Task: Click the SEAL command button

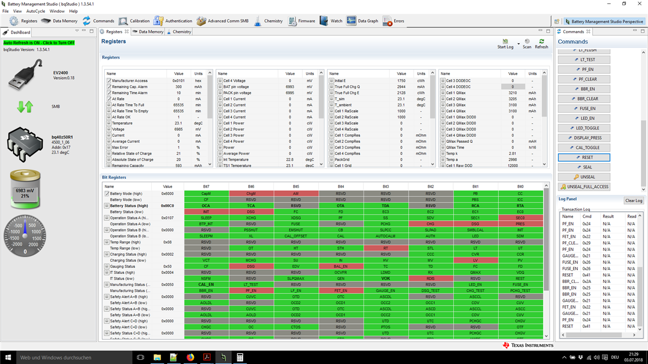Action: [584, 167]
